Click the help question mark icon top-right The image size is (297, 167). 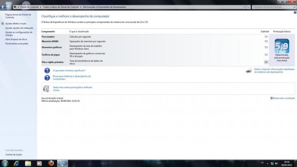click(295, 13)
